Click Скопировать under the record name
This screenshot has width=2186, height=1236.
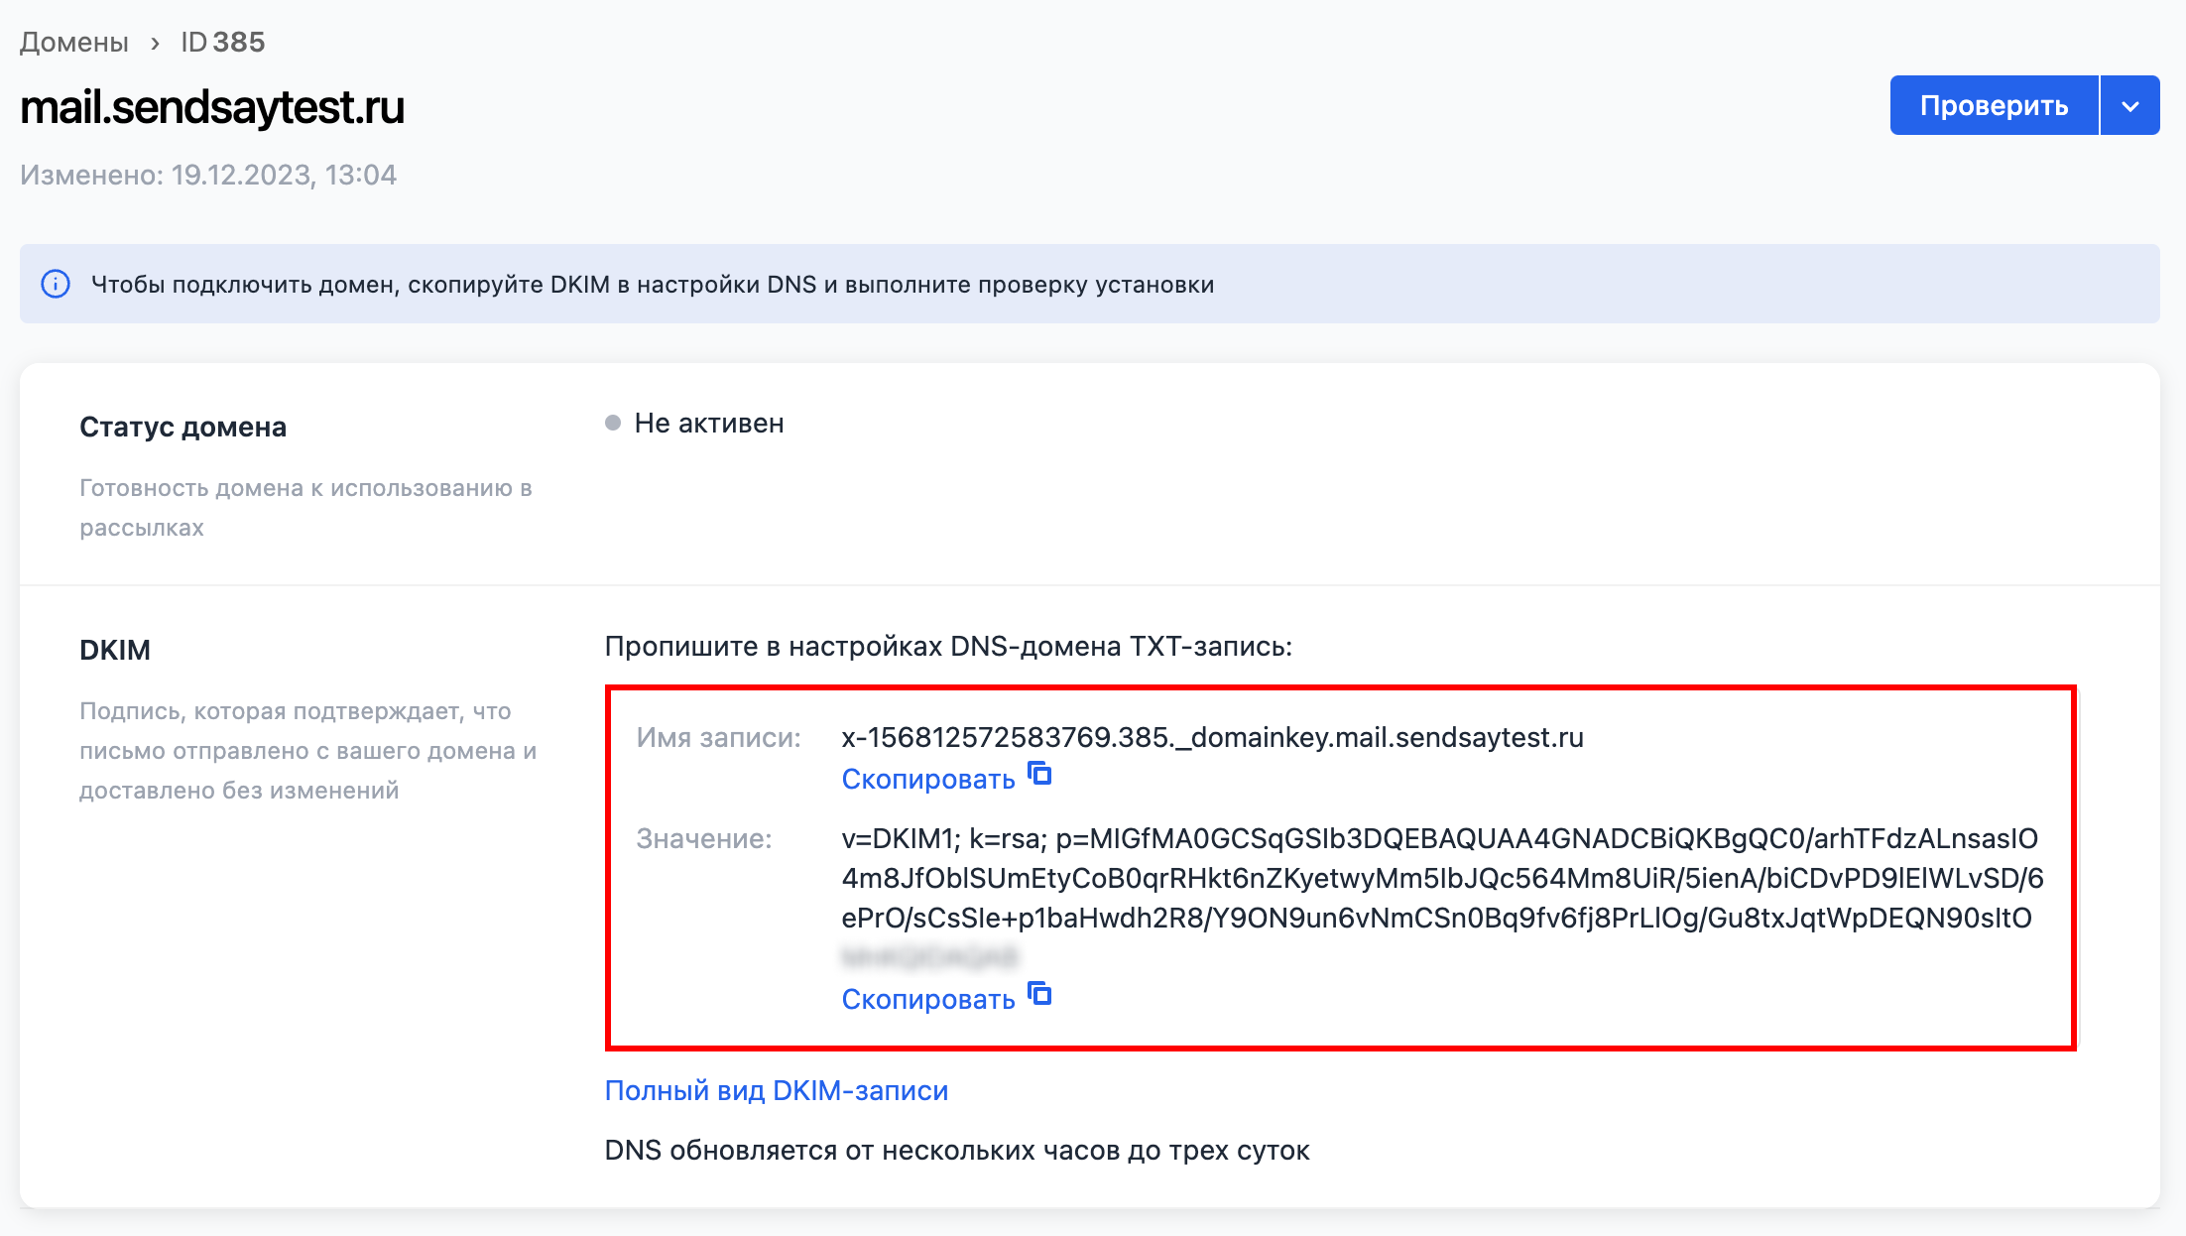pyautogui.click(x=928, y=778)
